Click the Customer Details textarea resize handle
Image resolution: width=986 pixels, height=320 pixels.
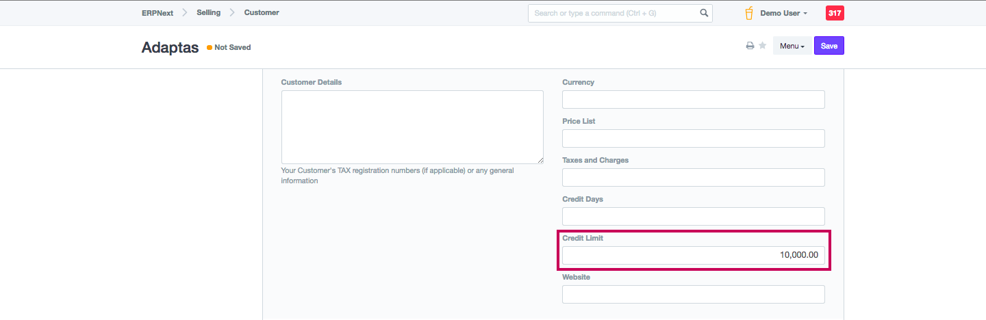[540, 160]
